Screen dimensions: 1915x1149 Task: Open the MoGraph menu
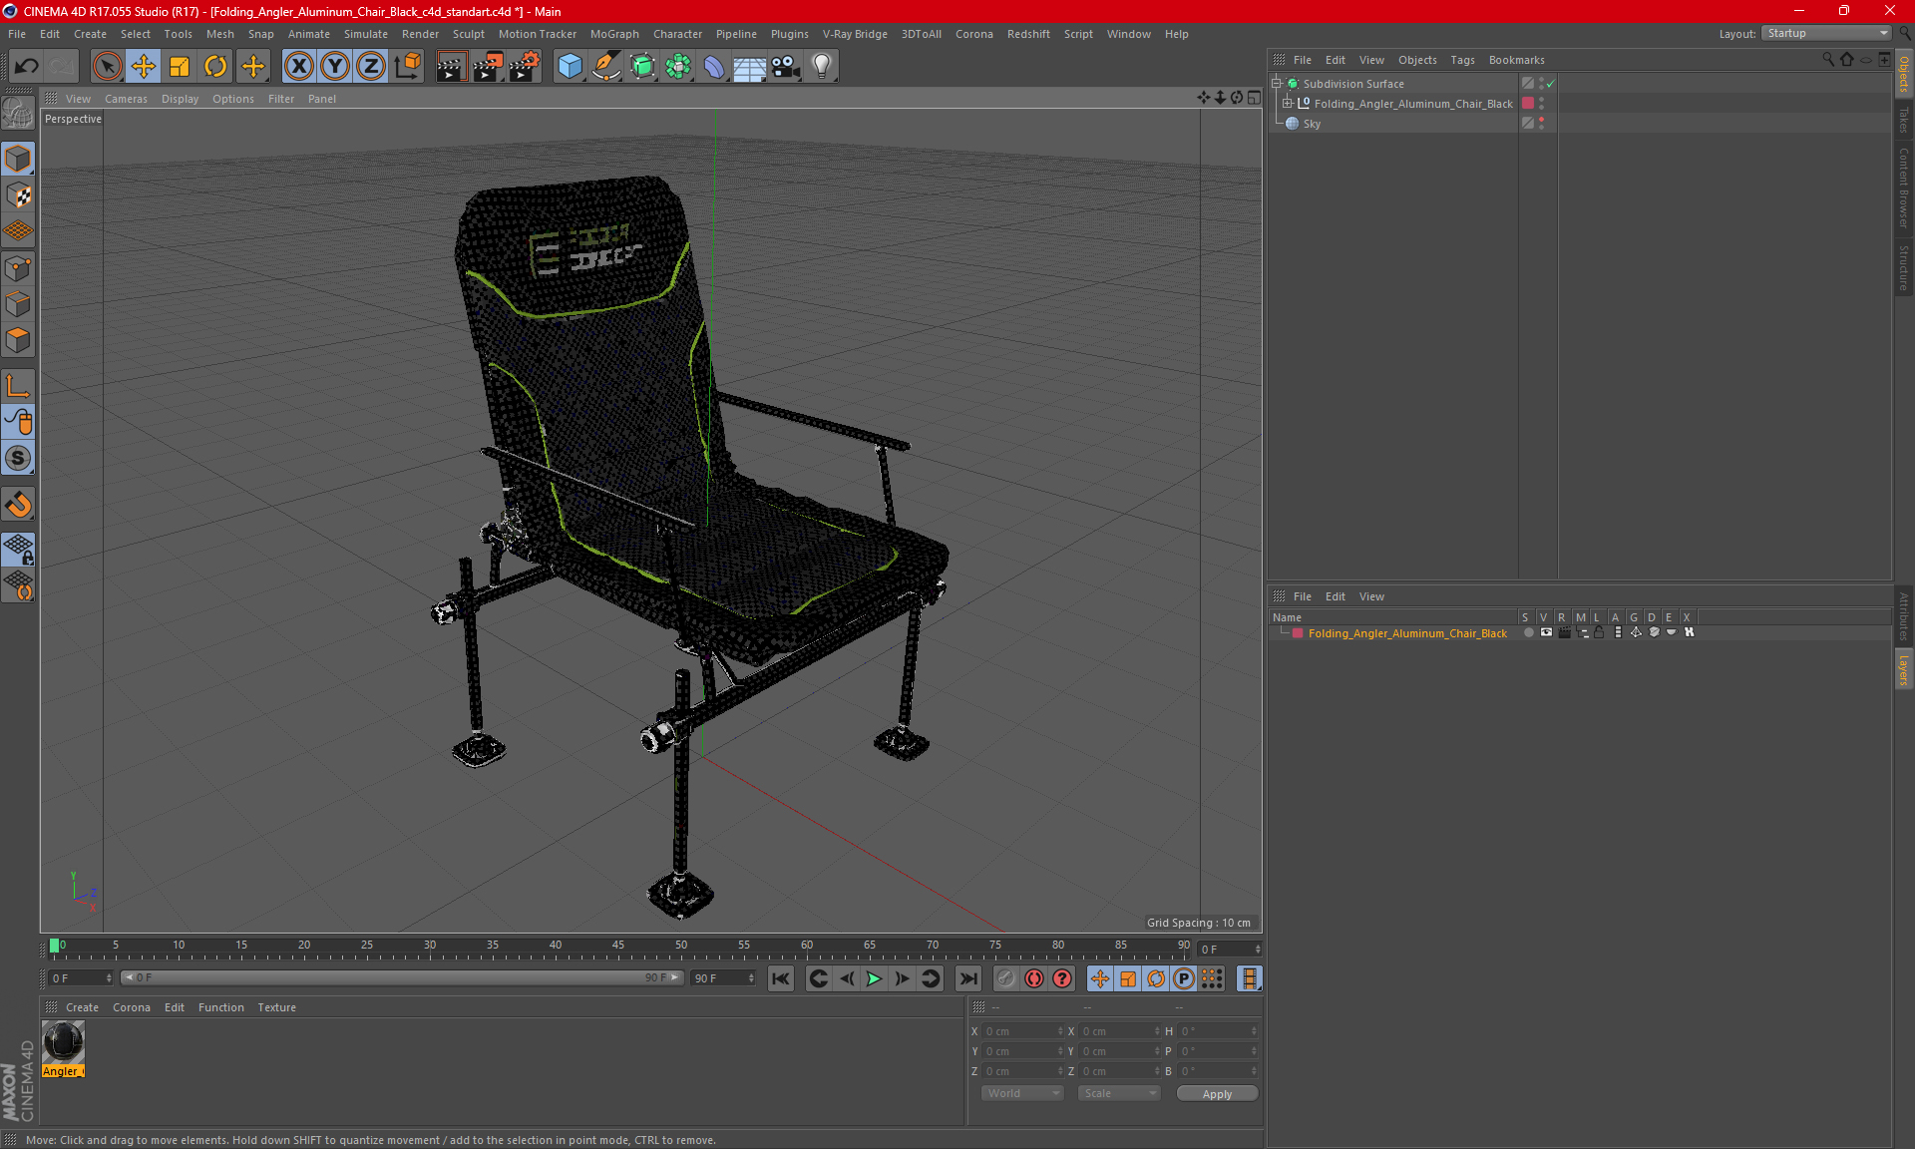point(614,34)
